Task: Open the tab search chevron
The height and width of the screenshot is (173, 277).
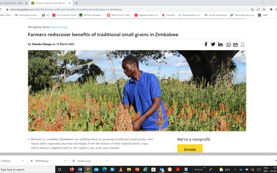Action: [x=263, y=3]
